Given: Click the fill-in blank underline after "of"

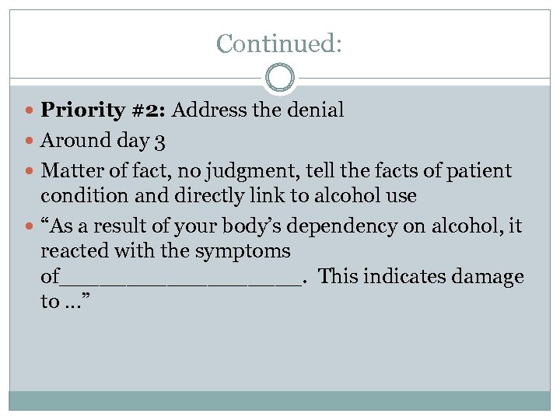Looking at the screenshot, I should (180, 278).
